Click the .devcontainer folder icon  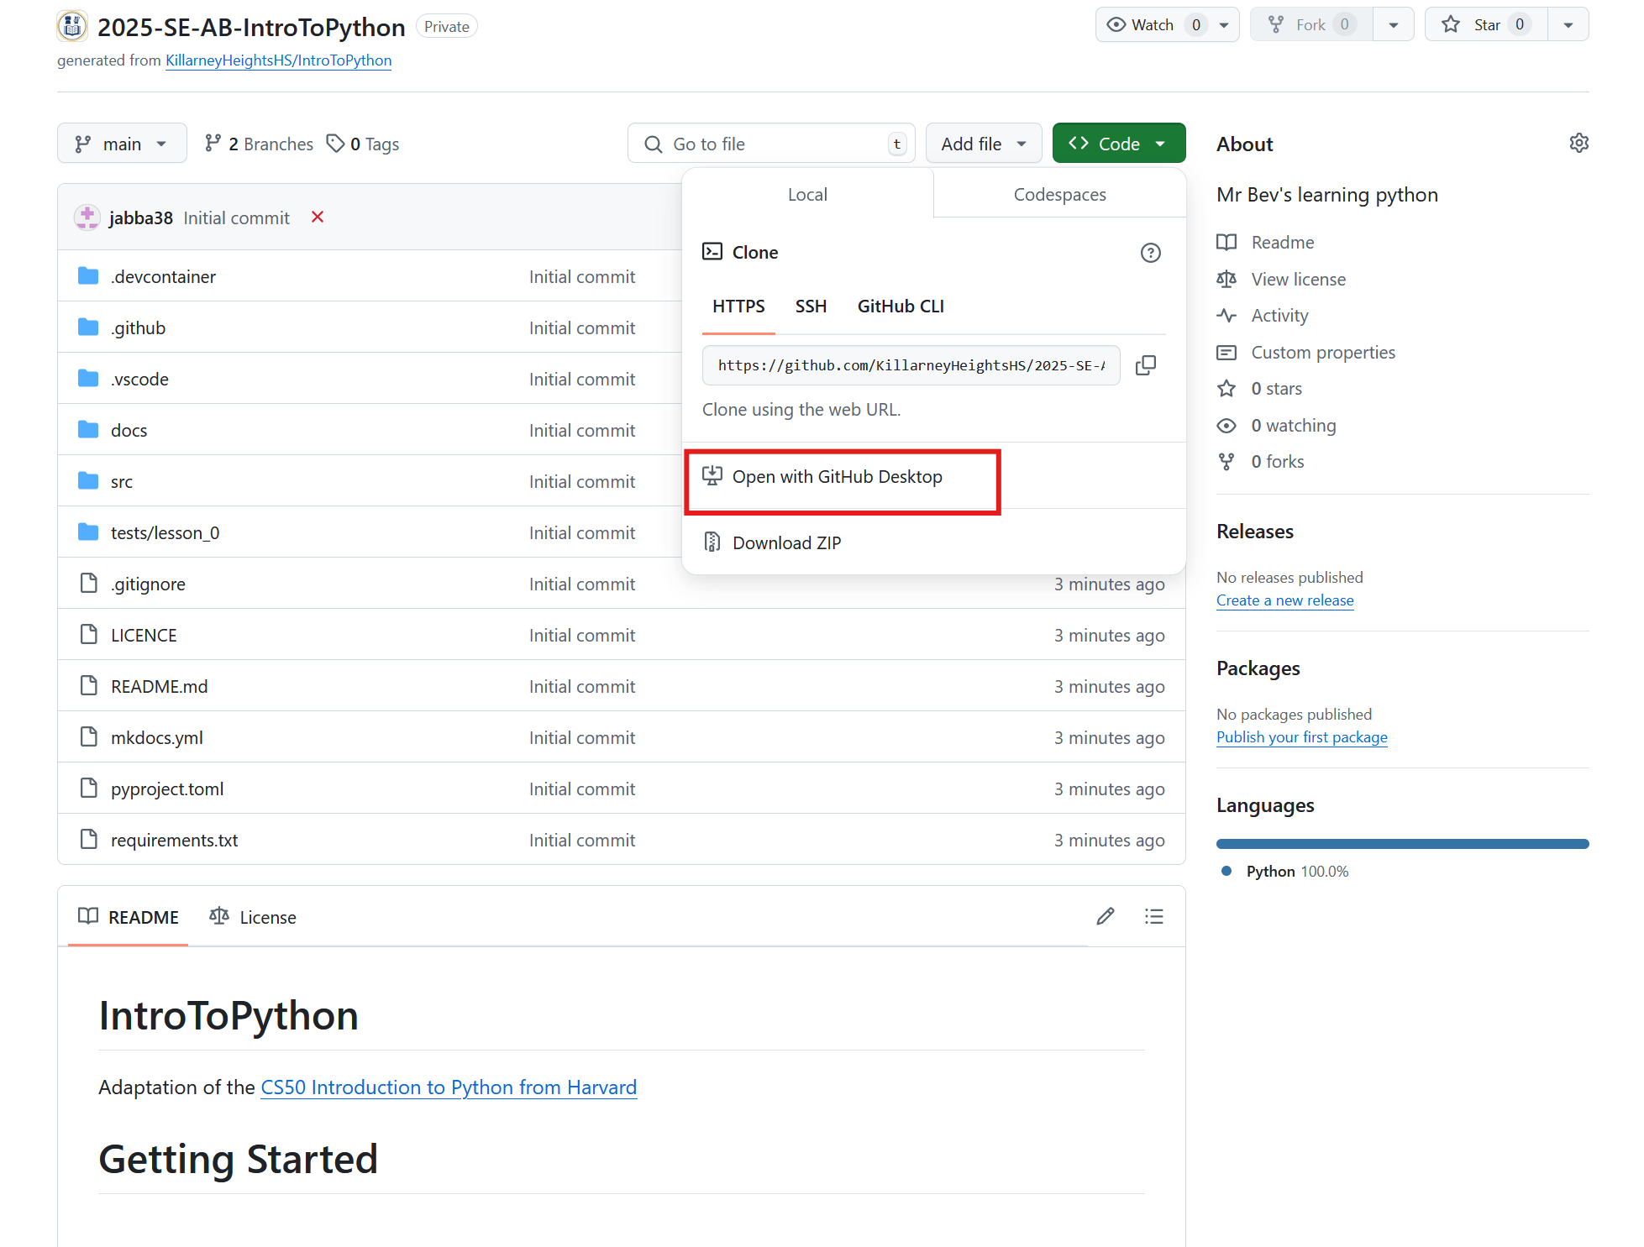tap(88, 276)
